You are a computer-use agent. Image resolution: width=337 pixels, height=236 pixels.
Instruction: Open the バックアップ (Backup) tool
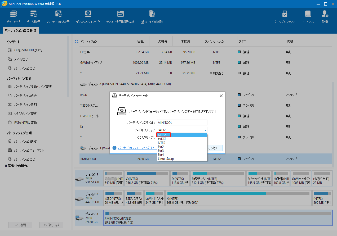[13, 17]
